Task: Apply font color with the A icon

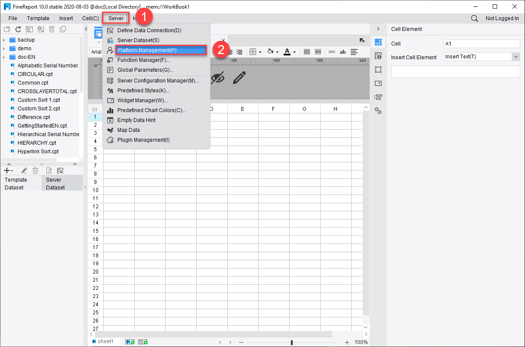Action: (x=287, y=52)
